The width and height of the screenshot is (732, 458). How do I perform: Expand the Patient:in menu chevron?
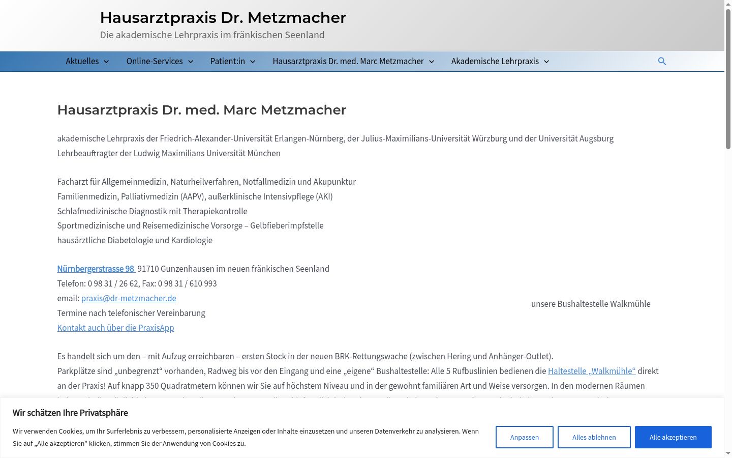click(253, 62)
